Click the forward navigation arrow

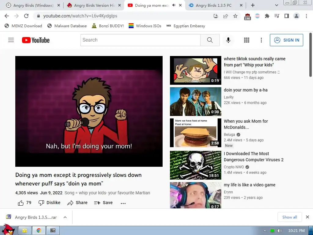click(x=17, y=16)
